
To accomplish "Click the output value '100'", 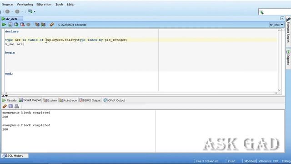I will (x=5, y=129).
